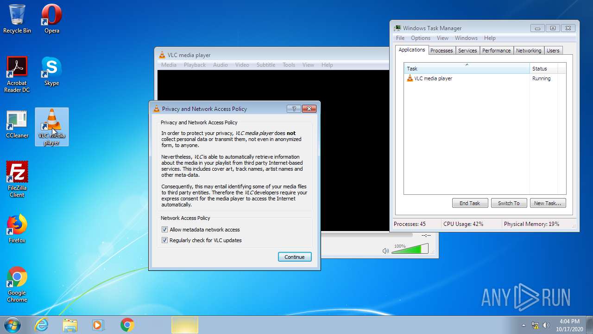Image resolution: width=593 pixels, height=334 pixels.
Task: Click the Switch To button
Action: click(x=509, y=203)
